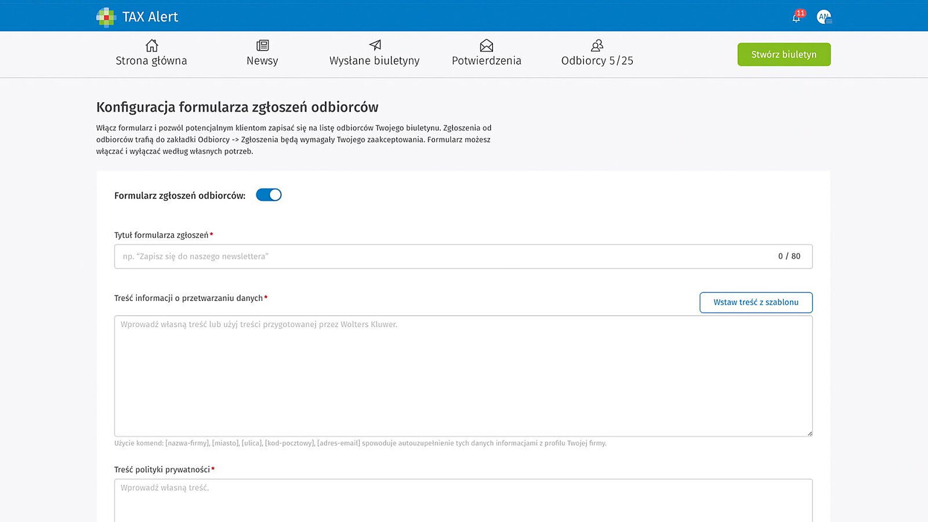
Task: Click the open envelope Potwierdzenia icon
Action: coord(486,45)
